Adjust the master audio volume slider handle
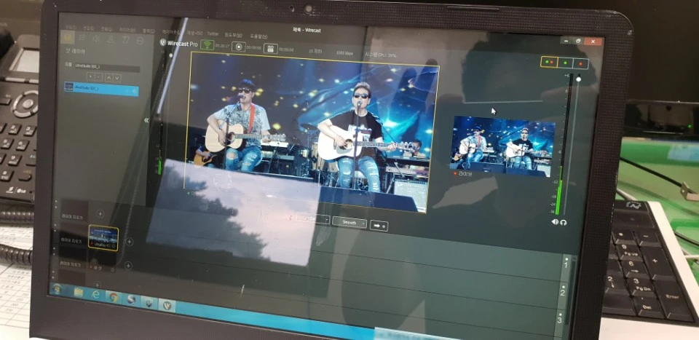699x340 pixels. click(x=579, y=79)
